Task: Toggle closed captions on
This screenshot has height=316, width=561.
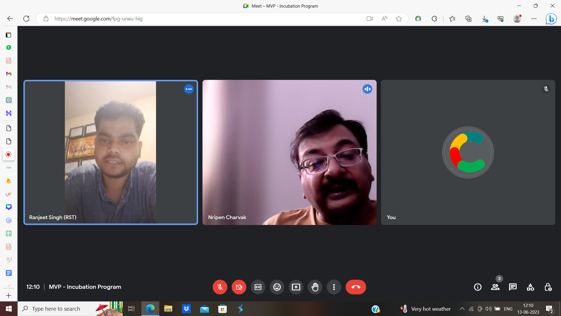Action: pos(258,287)
